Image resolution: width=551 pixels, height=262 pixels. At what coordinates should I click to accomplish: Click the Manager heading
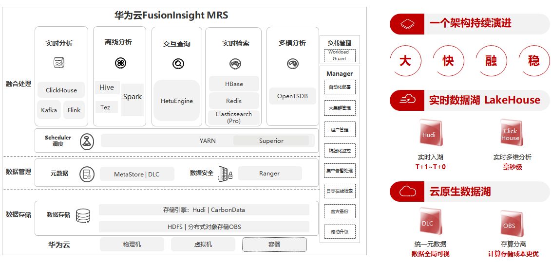pyautogui.click(x=340, y=74)
